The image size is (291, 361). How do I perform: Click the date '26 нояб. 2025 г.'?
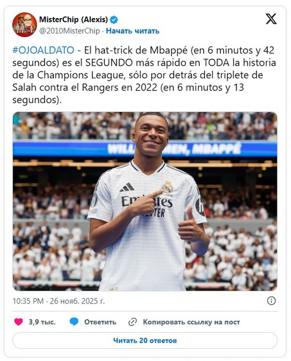[77, 301]
